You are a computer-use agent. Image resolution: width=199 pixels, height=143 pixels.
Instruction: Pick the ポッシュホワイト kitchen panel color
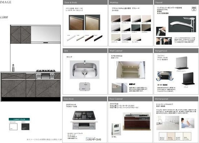pyautogui.click(x=163, y=136)
